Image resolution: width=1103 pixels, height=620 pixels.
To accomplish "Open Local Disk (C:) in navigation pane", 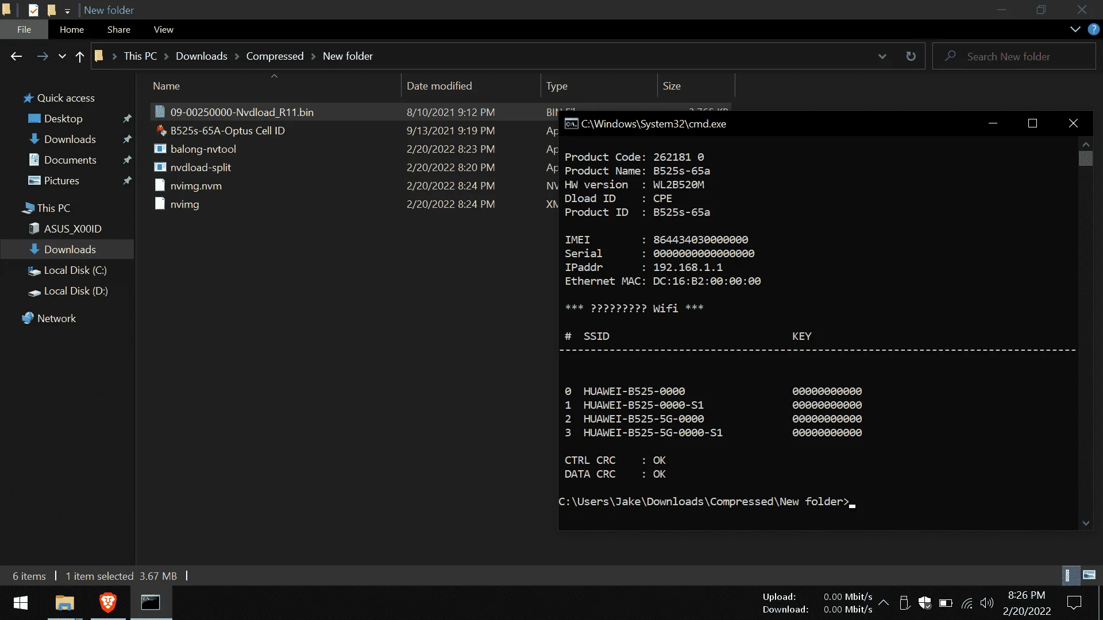I will click(75, 270).
